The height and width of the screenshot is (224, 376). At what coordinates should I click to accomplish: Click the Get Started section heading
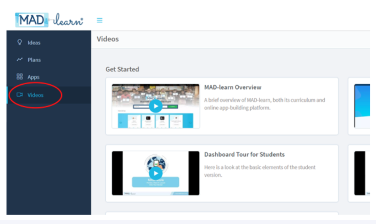click(122, 69)
